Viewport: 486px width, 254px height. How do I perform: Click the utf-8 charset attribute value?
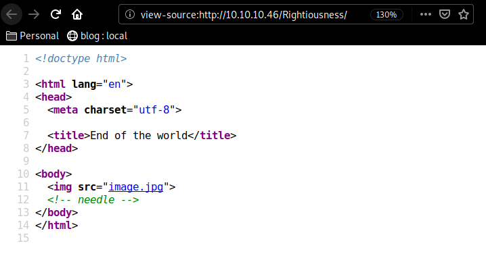[154, 110]
